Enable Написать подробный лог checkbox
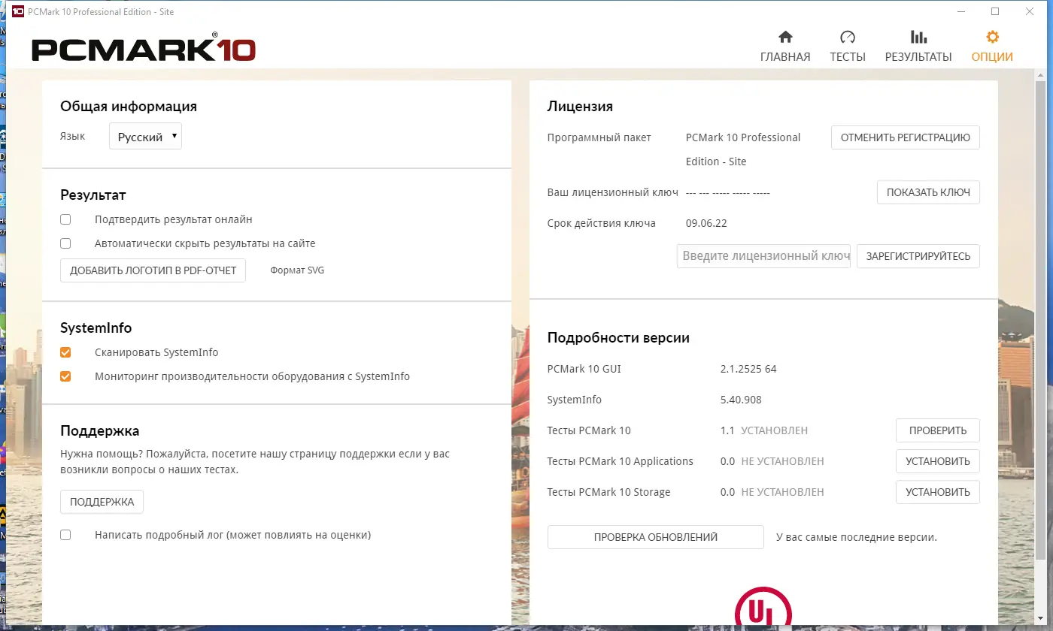This screenshot has width=1053, height=631. (65, 535)
